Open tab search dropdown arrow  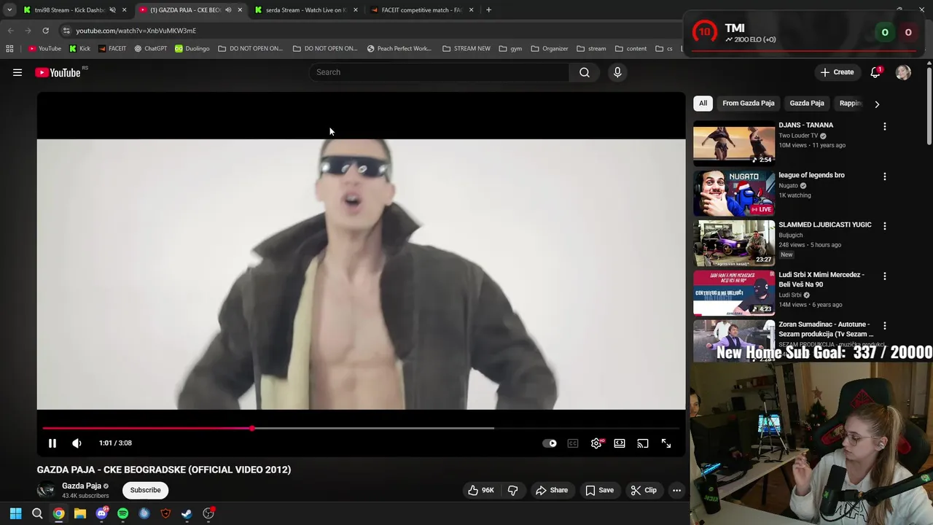9,10
